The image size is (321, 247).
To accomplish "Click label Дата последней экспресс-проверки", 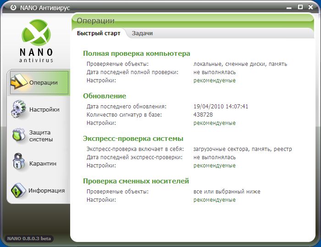I will [134, 157].
